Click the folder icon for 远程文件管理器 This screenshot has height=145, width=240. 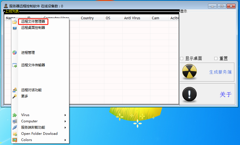[15, 22]
